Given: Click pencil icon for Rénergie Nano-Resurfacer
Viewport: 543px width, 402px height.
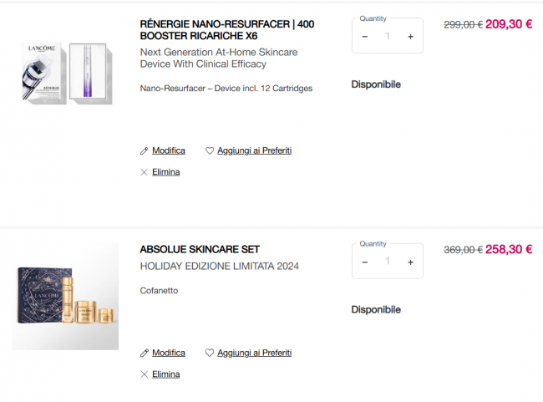Looking at the screenshot, I should (145, 150).
